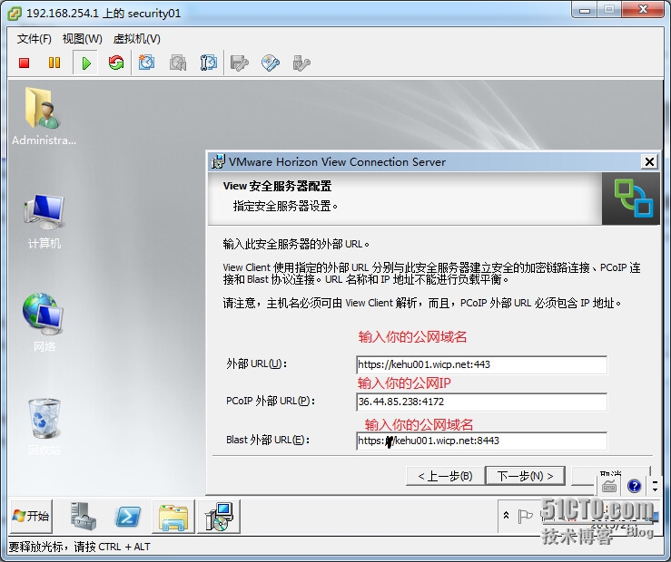Click the green Power On play icon
This screenshot has width=671, height=562.
(86, 63)
